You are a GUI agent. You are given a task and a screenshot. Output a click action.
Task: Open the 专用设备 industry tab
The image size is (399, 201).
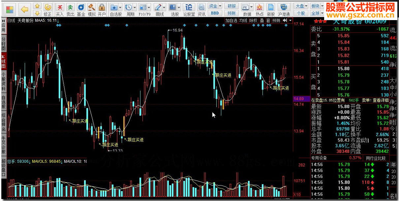tap(319, 158)
